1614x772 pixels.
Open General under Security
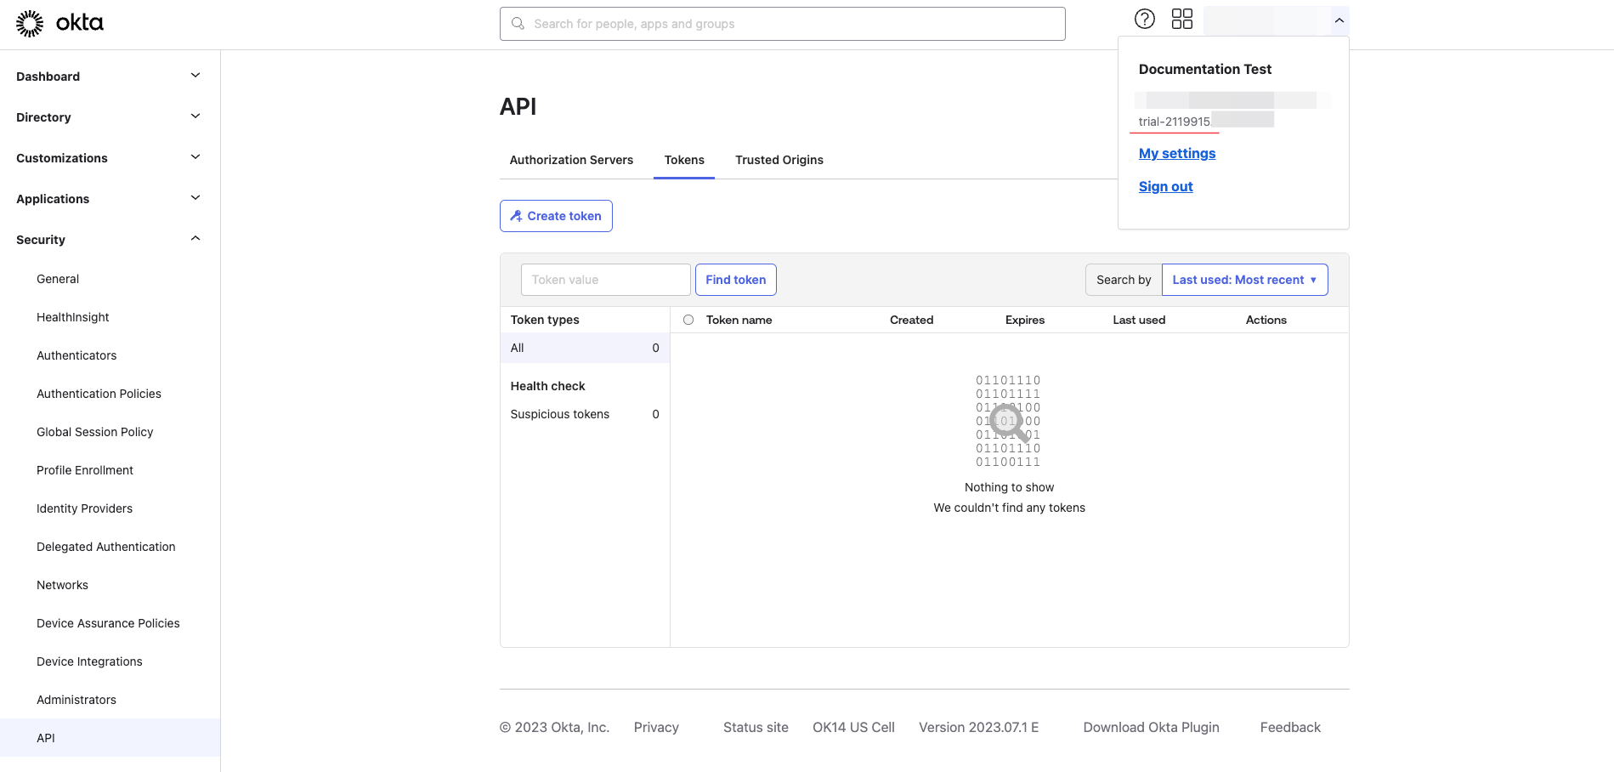(x=58, y=279)
